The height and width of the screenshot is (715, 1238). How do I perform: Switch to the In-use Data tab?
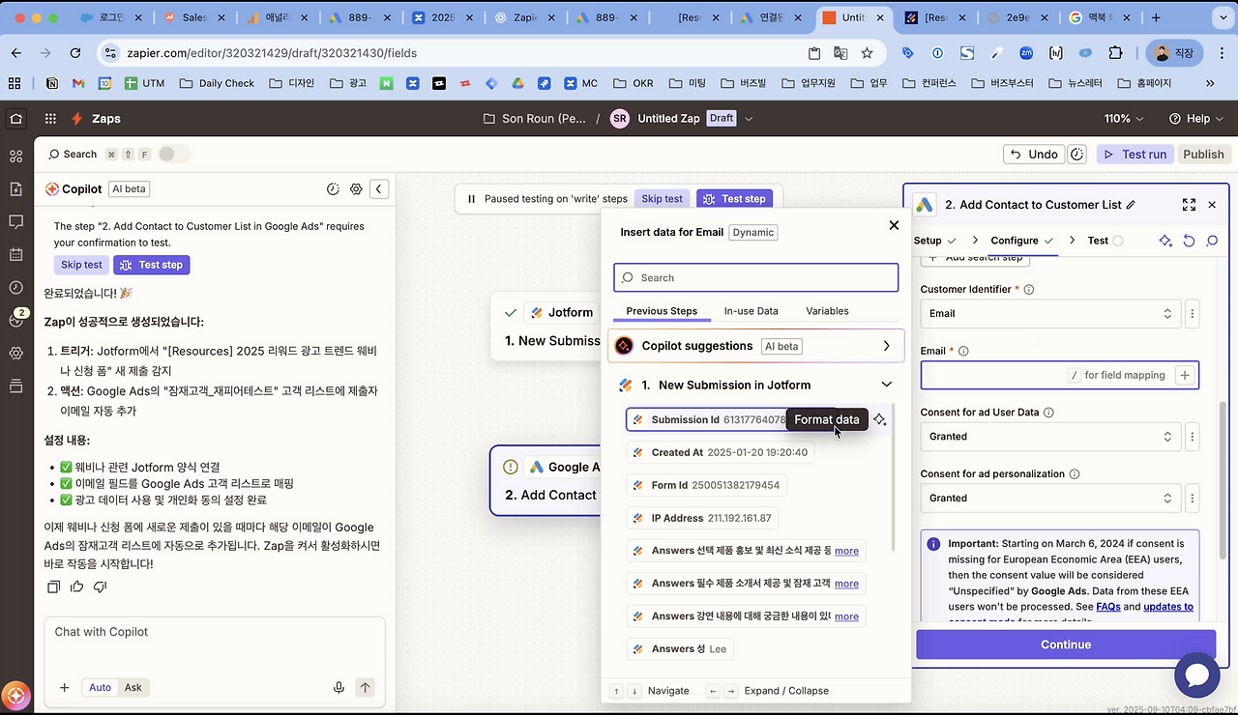click(x=752, y=311)
